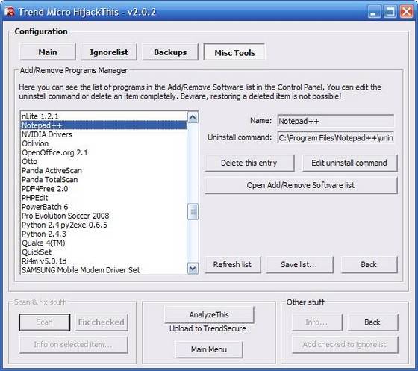This screenshot has width=418, height=371.
Task: Open Add/Remove Software list
Action: click(x=301, y=185)
